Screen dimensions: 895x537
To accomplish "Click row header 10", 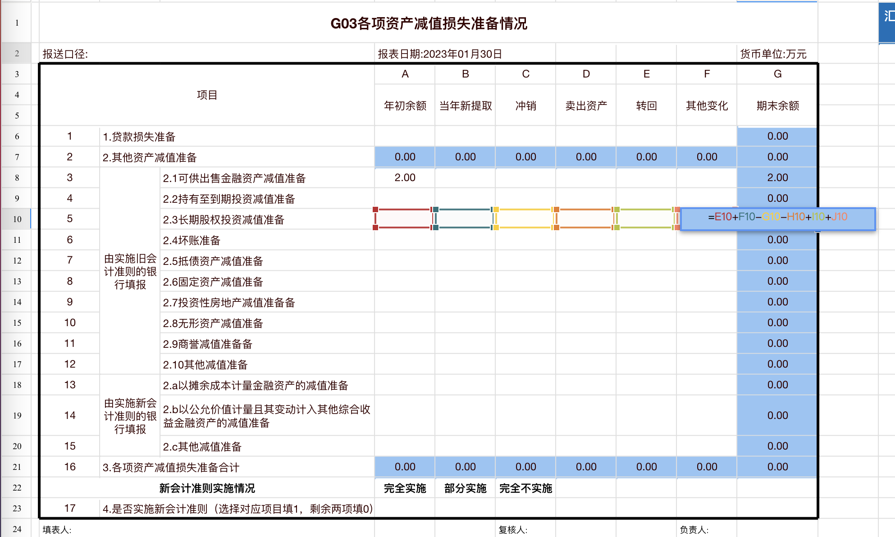I will click(17, 219).
